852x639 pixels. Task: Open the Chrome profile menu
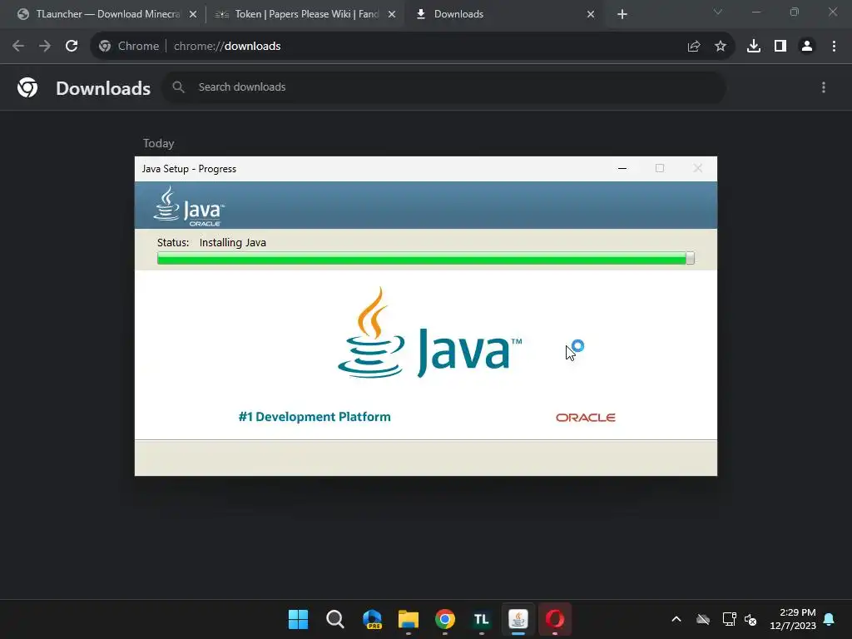point(807,47)
